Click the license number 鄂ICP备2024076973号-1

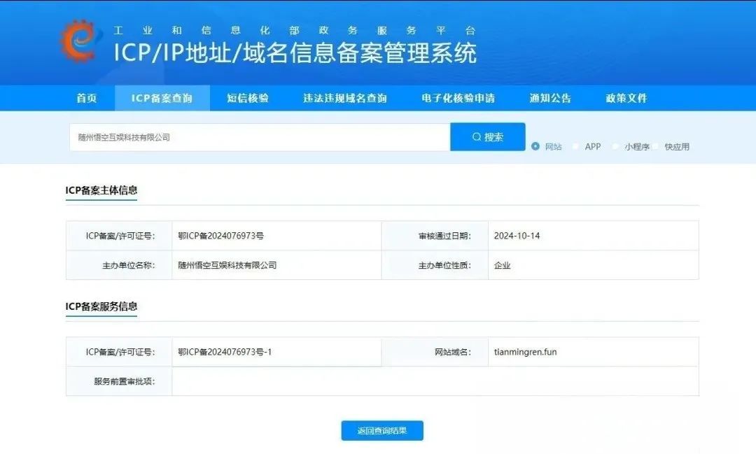click(x=225, y=352)
